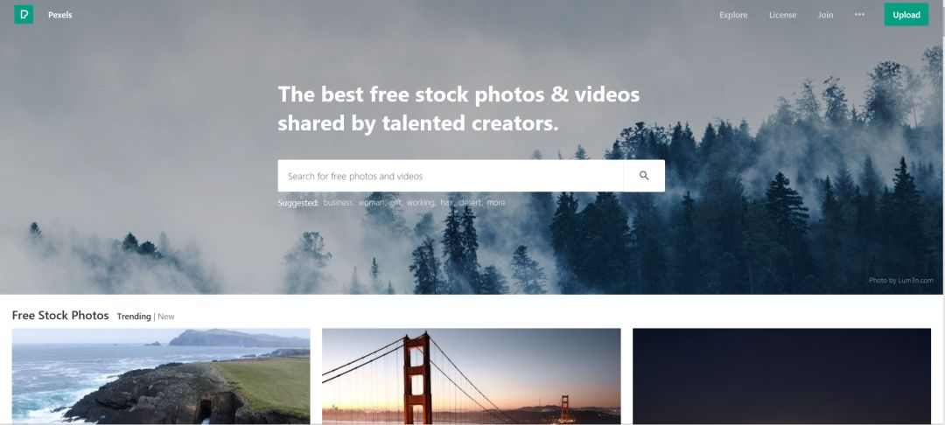This screenshot has width=945, height=425.
Task: Show more suggested search terms
Action: 496,203
